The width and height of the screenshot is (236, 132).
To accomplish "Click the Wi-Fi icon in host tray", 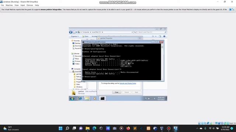I will (x=210, y=128).
